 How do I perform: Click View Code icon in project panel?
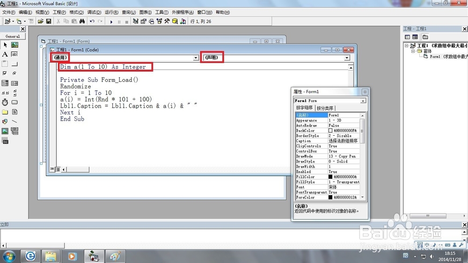pyautogui.click(x=408, y=37)
